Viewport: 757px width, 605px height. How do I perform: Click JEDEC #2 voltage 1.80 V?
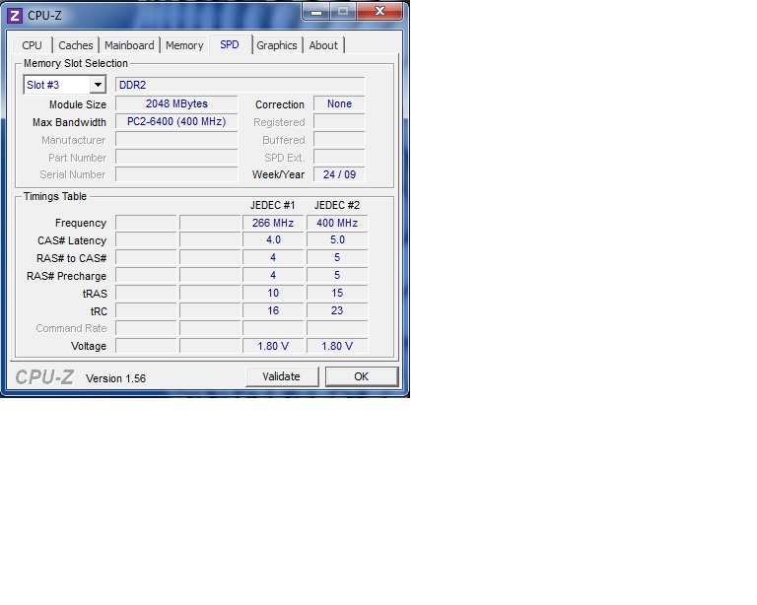click(337, 346)
